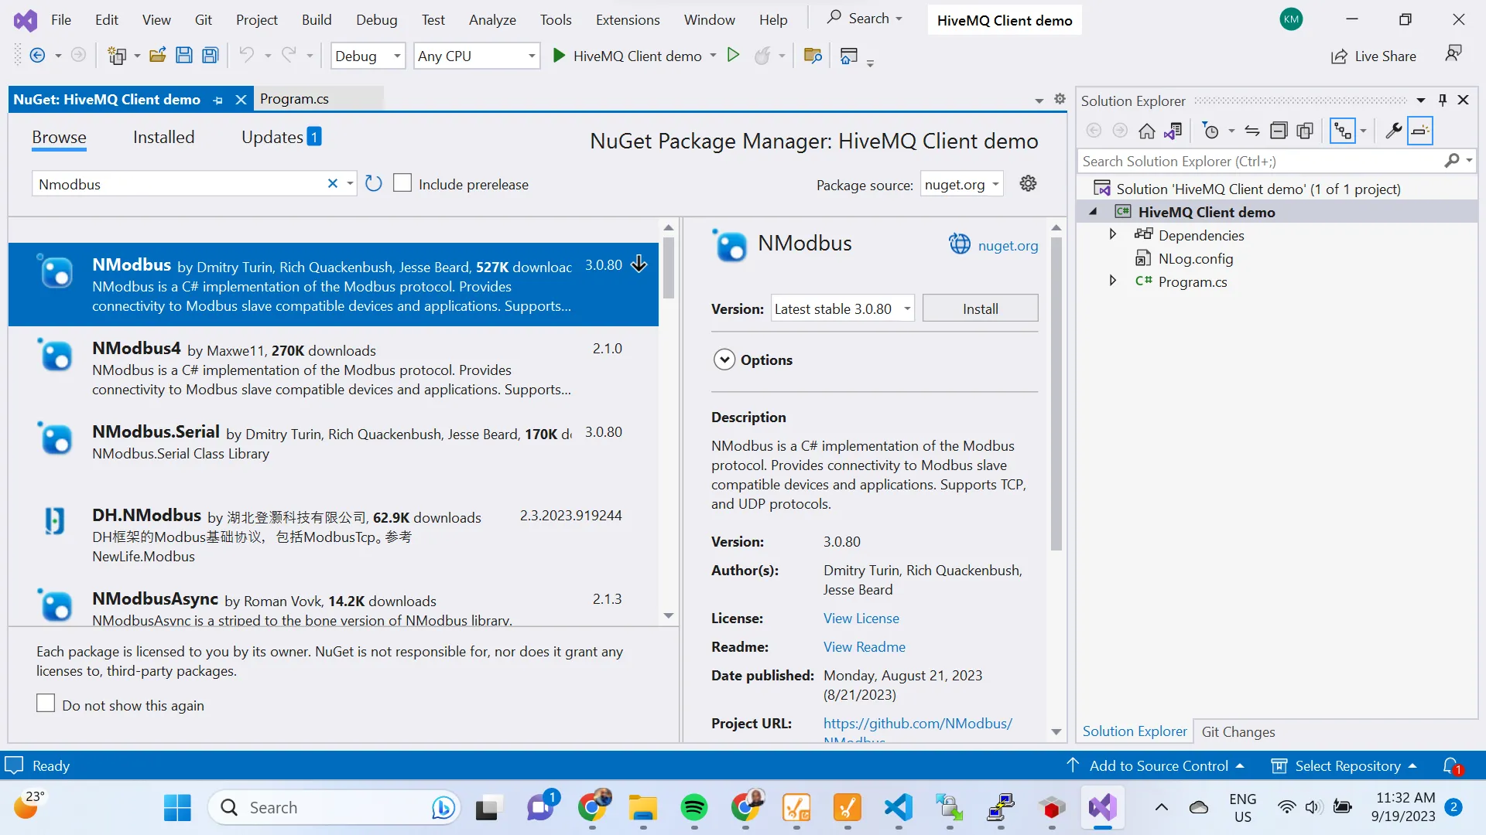Select the NModbus4 package by Maxwe11
The height and width of the screenshot is (835, 1486).
coord(333,368)
